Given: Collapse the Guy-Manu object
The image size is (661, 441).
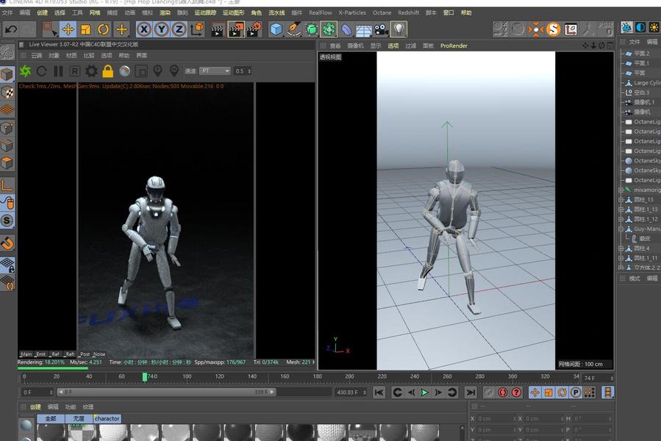Looking at the screenshot, I should tap(621, 229).
